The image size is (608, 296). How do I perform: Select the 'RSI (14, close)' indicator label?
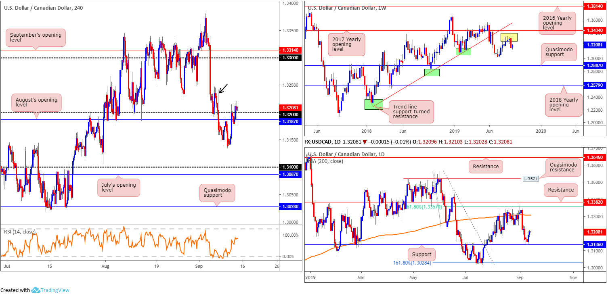(20, 231)
